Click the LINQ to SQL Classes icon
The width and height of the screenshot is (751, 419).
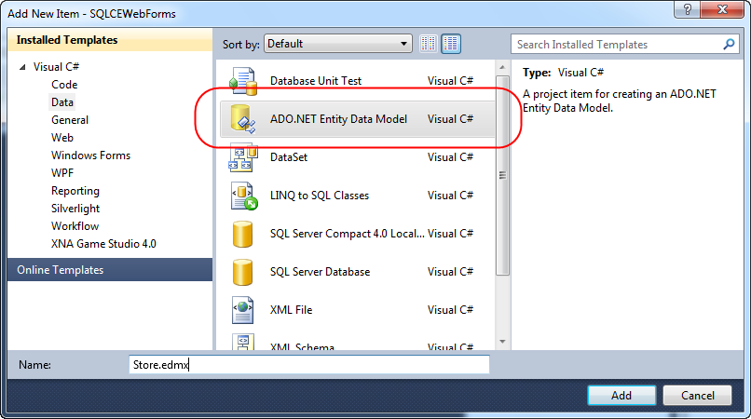(243, 196)
